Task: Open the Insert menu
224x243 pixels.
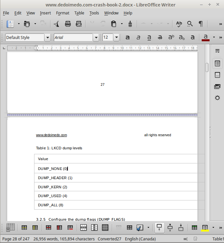Action: [45, 13]
